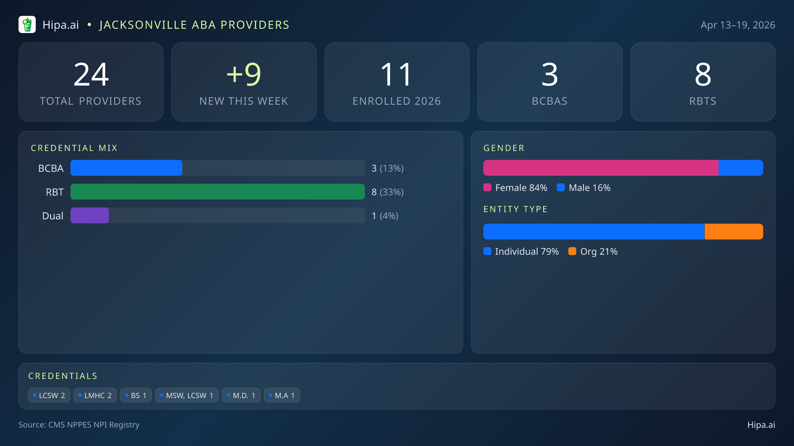Select the M.A 1 credential chip
794x446 pixels.
pos(282,395)
